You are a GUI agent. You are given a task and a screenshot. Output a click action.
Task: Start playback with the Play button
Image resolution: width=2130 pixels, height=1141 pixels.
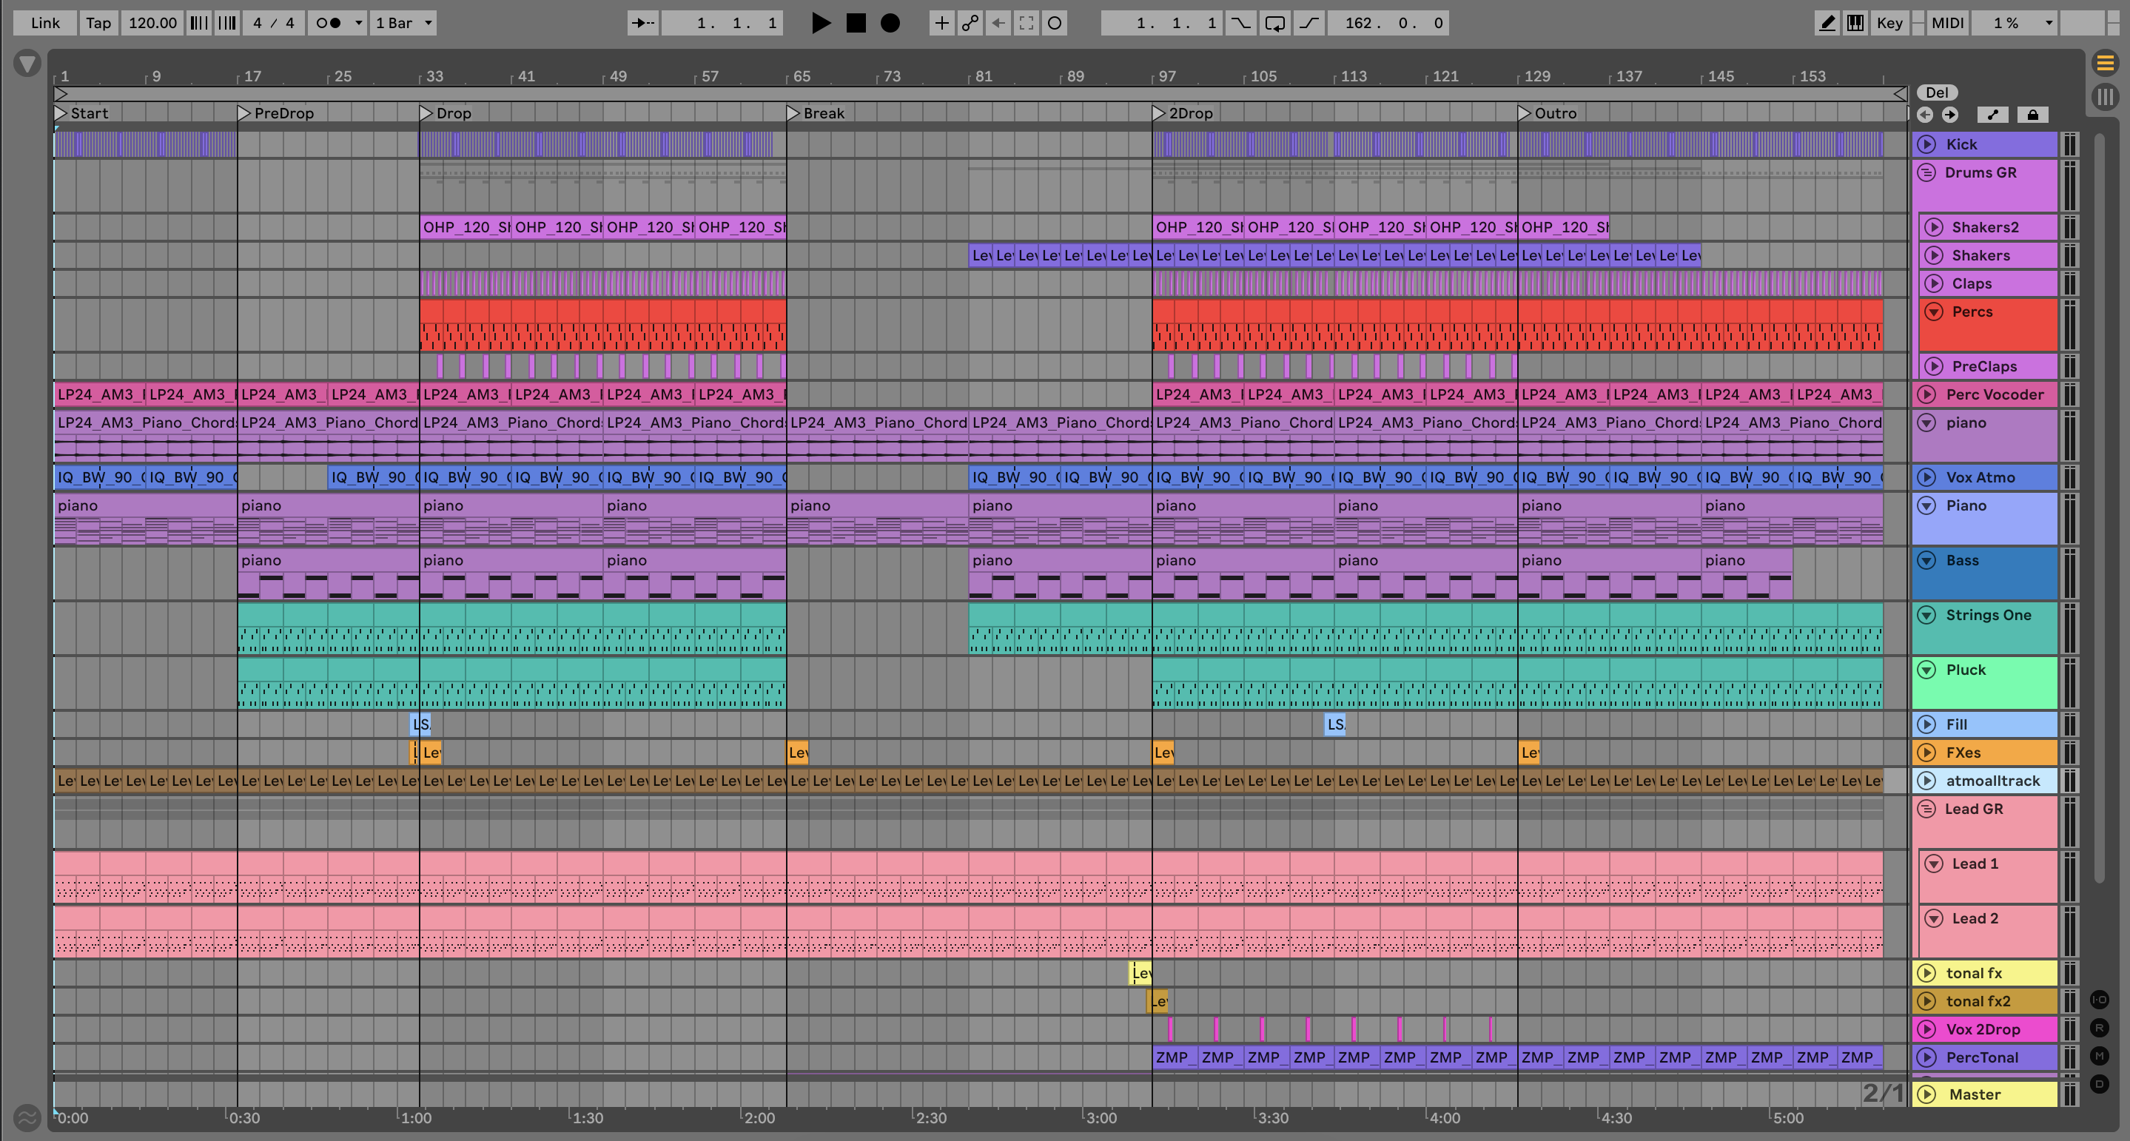tap(820, 23)
